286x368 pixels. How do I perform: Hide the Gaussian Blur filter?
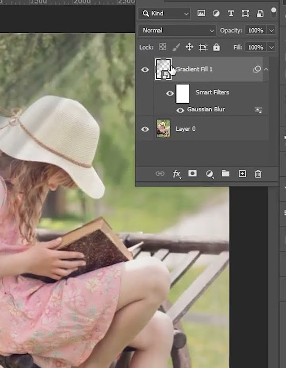tap(180, 110)
